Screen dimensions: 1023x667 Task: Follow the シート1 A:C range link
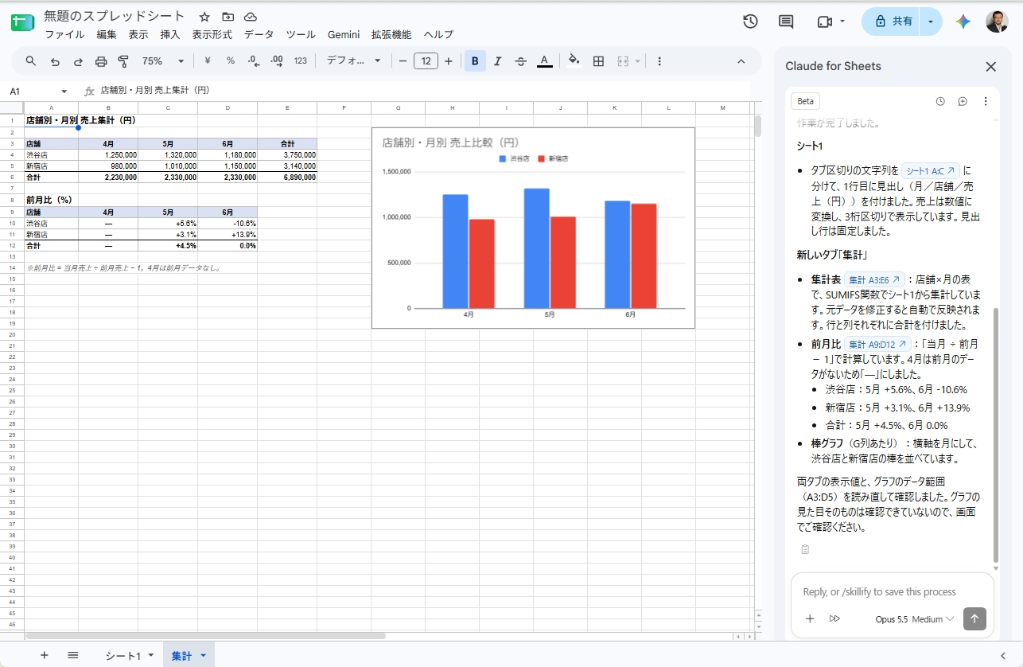(x=930, y=170)
